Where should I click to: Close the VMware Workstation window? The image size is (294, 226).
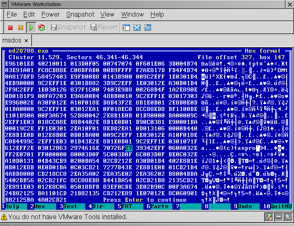pyautogui.click(x=290, y=4)
